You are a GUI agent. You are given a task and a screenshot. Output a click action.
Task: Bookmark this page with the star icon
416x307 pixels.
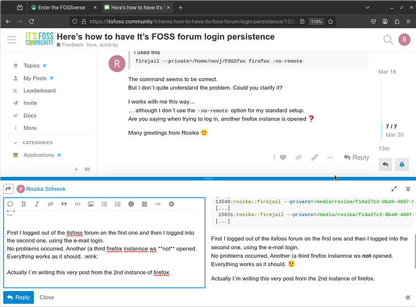(331, 21)
